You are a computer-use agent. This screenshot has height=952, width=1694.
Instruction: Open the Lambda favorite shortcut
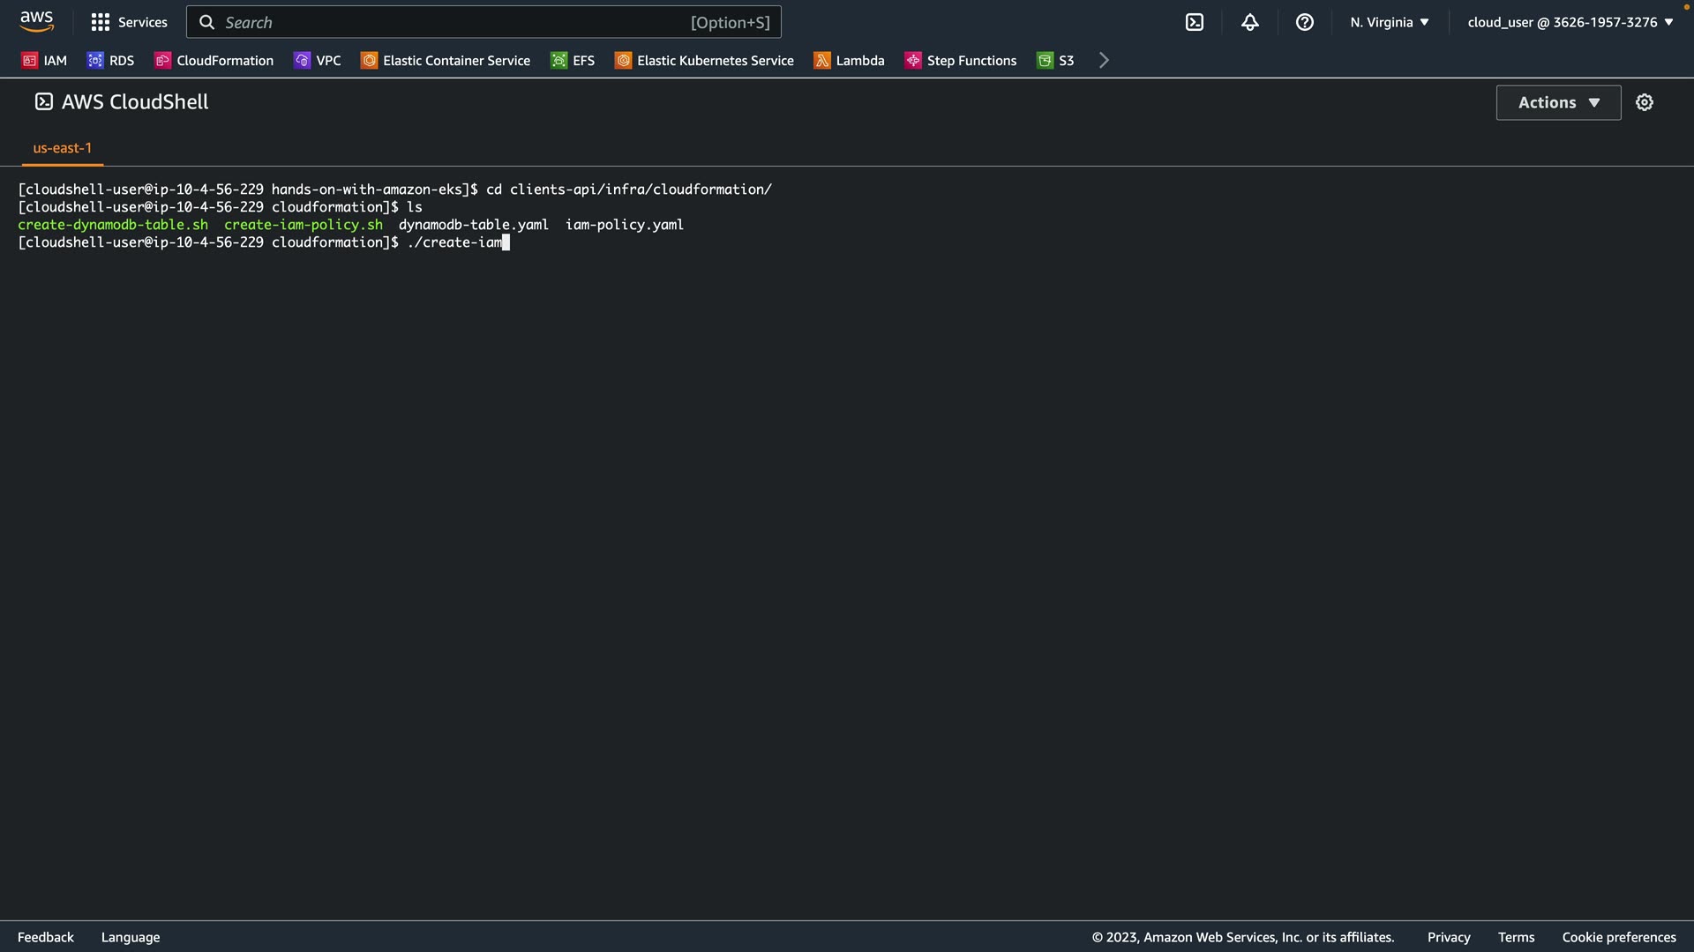pyautogui.click(x=849, y=60)
